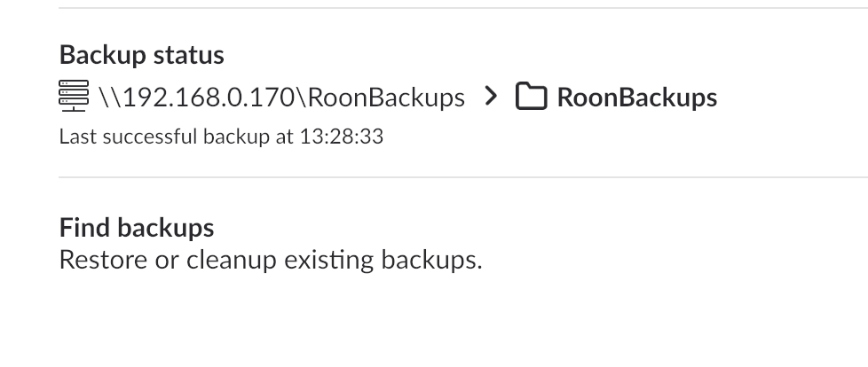The height and width of the screenshot is (367, 868).
Task: Click Restore or cleanup existing backups text
Action: pyautogui.click(x=271, y=260)
